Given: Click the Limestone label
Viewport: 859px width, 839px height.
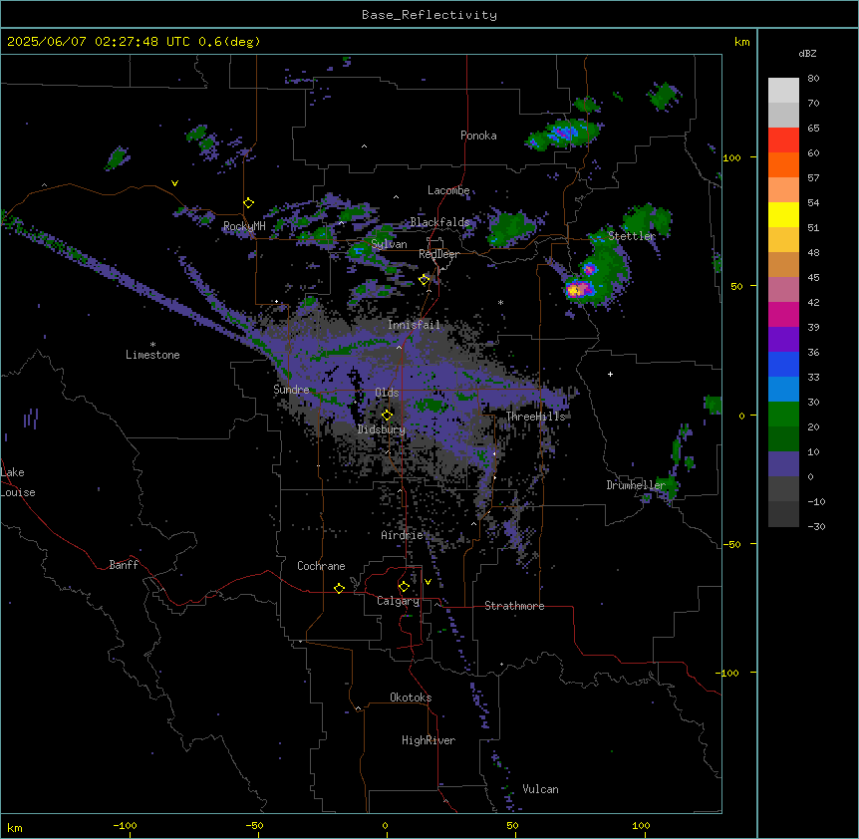Looking at the screenshot, I should click(152, 355).
